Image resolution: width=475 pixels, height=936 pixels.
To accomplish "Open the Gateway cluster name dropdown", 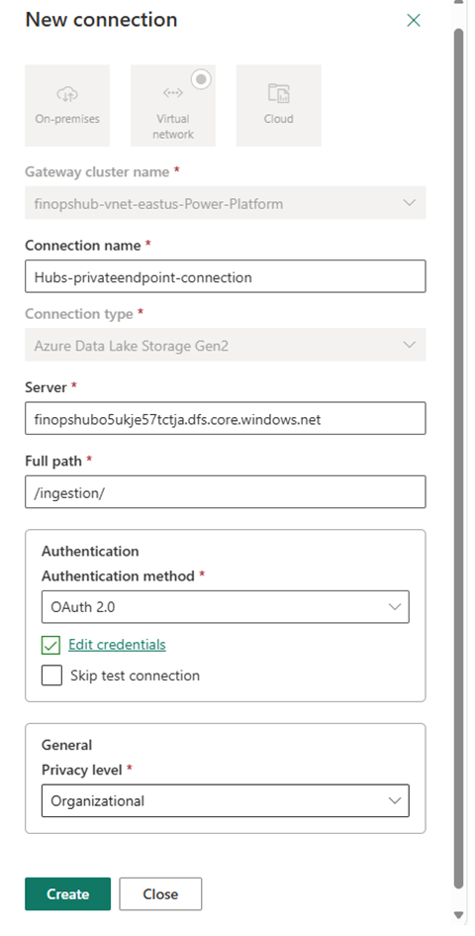I will click(x=226, y=203).
